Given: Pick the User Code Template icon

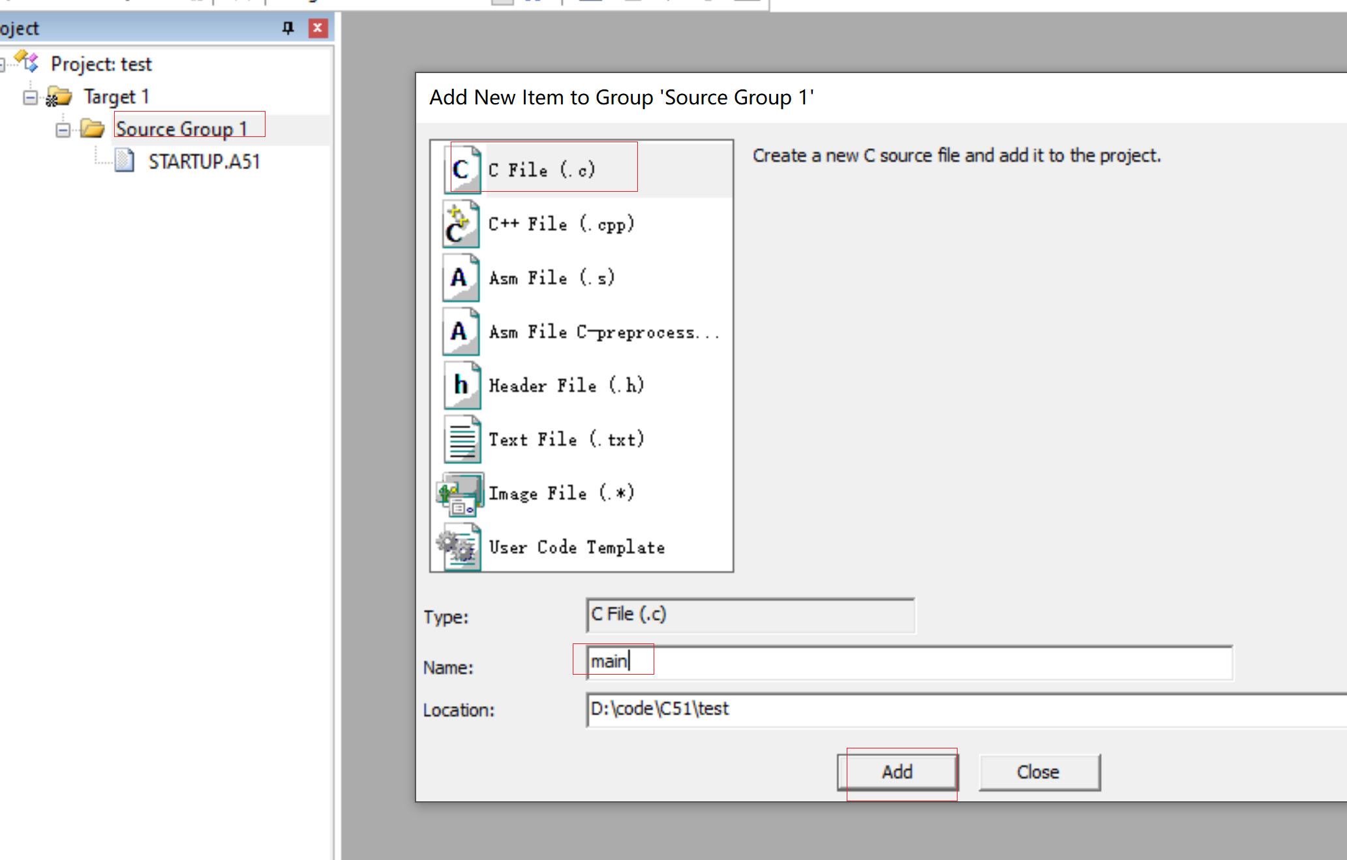Looking at the screenshot, I should (460, 547).
